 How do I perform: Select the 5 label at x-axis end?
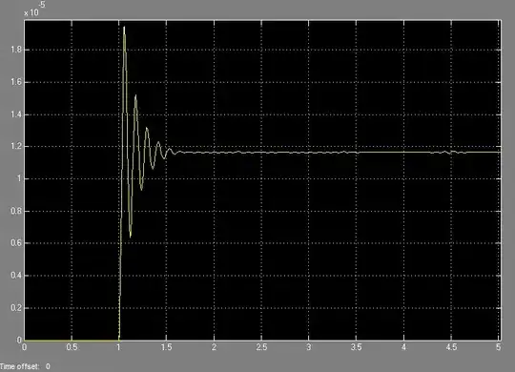(499, 347)
